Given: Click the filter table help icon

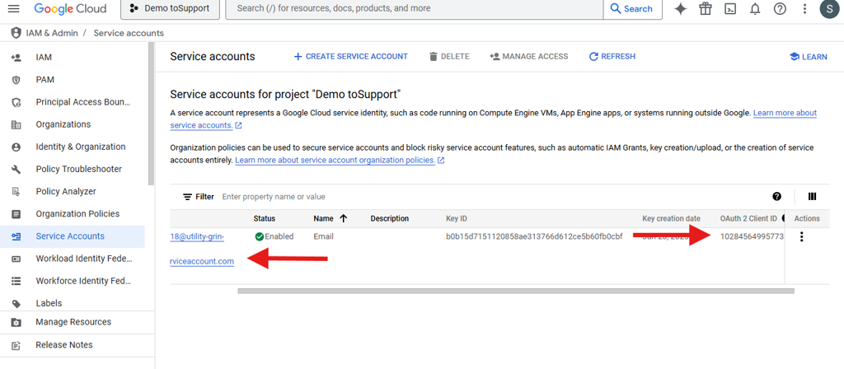Looking at the screenshot, I should pyautogui.click(x=776, y=197).
